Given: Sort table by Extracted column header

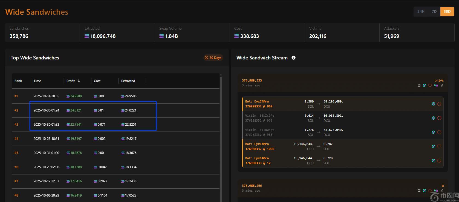Looking at the screenshot, I should point(128,81).
